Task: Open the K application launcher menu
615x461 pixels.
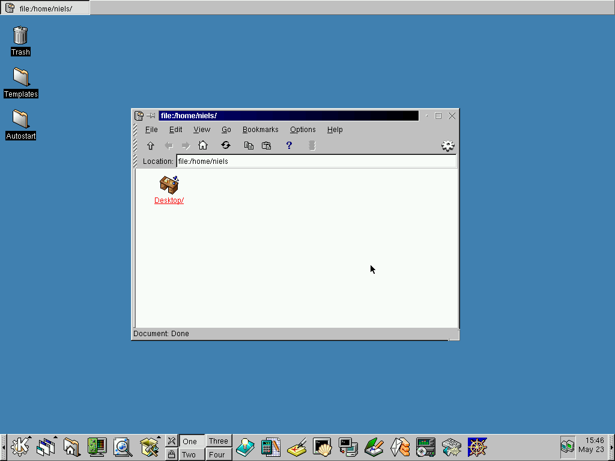Action: click(20, 447)
